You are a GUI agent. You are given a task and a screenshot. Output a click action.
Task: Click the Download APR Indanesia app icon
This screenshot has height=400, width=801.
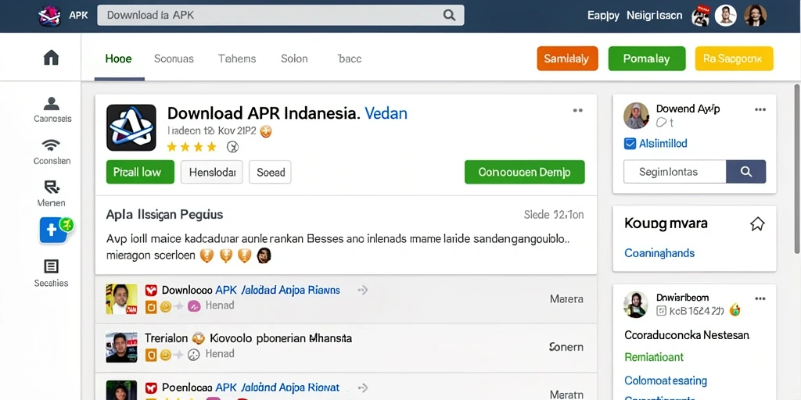[x=131, y=127]
